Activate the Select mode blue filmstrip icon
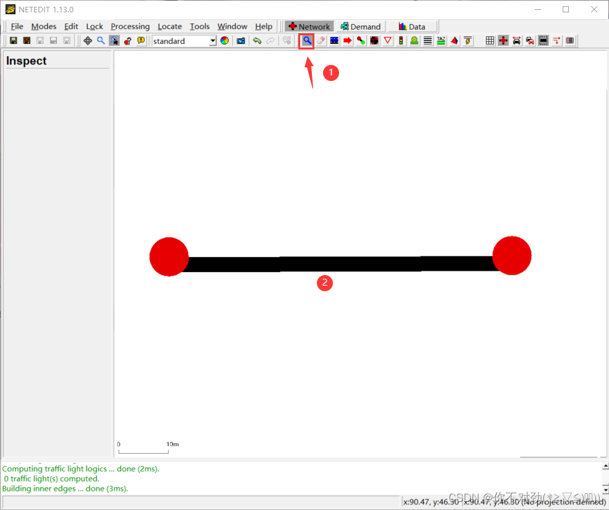609x510 pixels. 334,40
